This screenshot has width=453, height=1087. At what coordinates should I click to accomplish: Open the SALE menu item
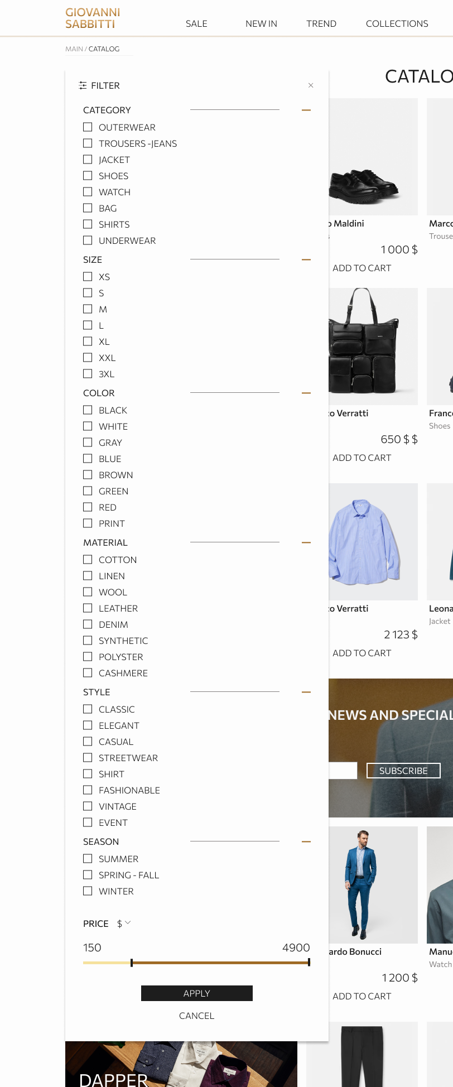coord(196,23)
